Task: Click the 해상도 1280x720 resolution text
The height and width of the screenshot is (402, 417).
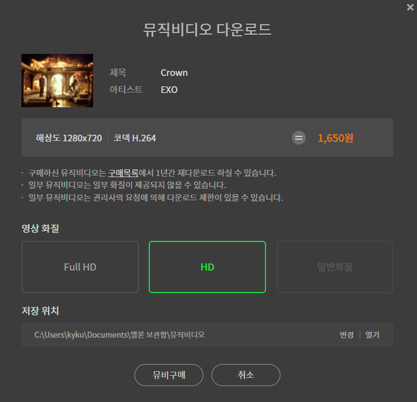Action: coord(69,138)
